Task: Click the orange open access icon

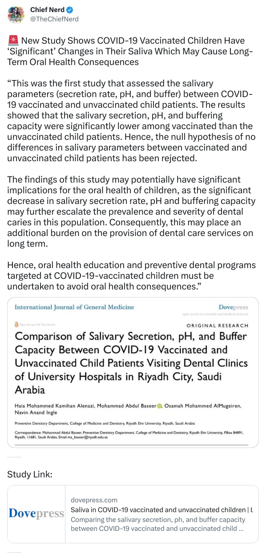Action: [16, 326]
